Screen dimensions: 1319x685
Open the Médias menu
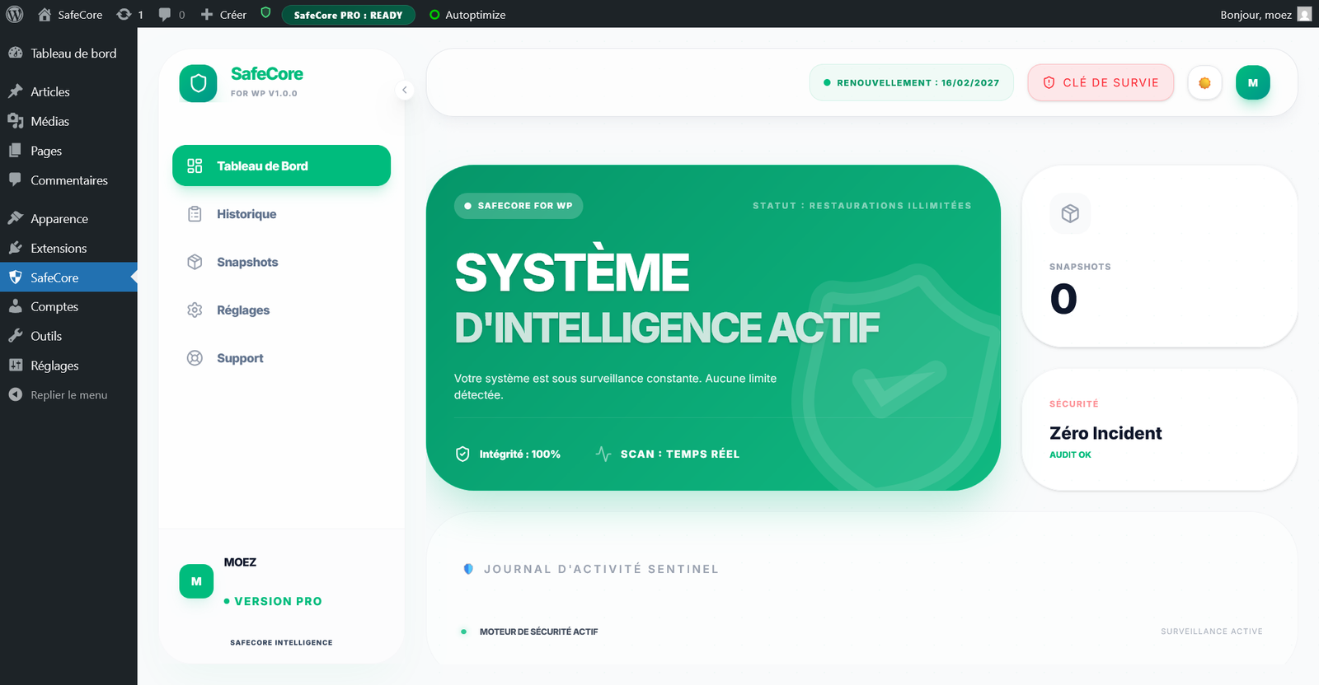[x=68, y=121]
